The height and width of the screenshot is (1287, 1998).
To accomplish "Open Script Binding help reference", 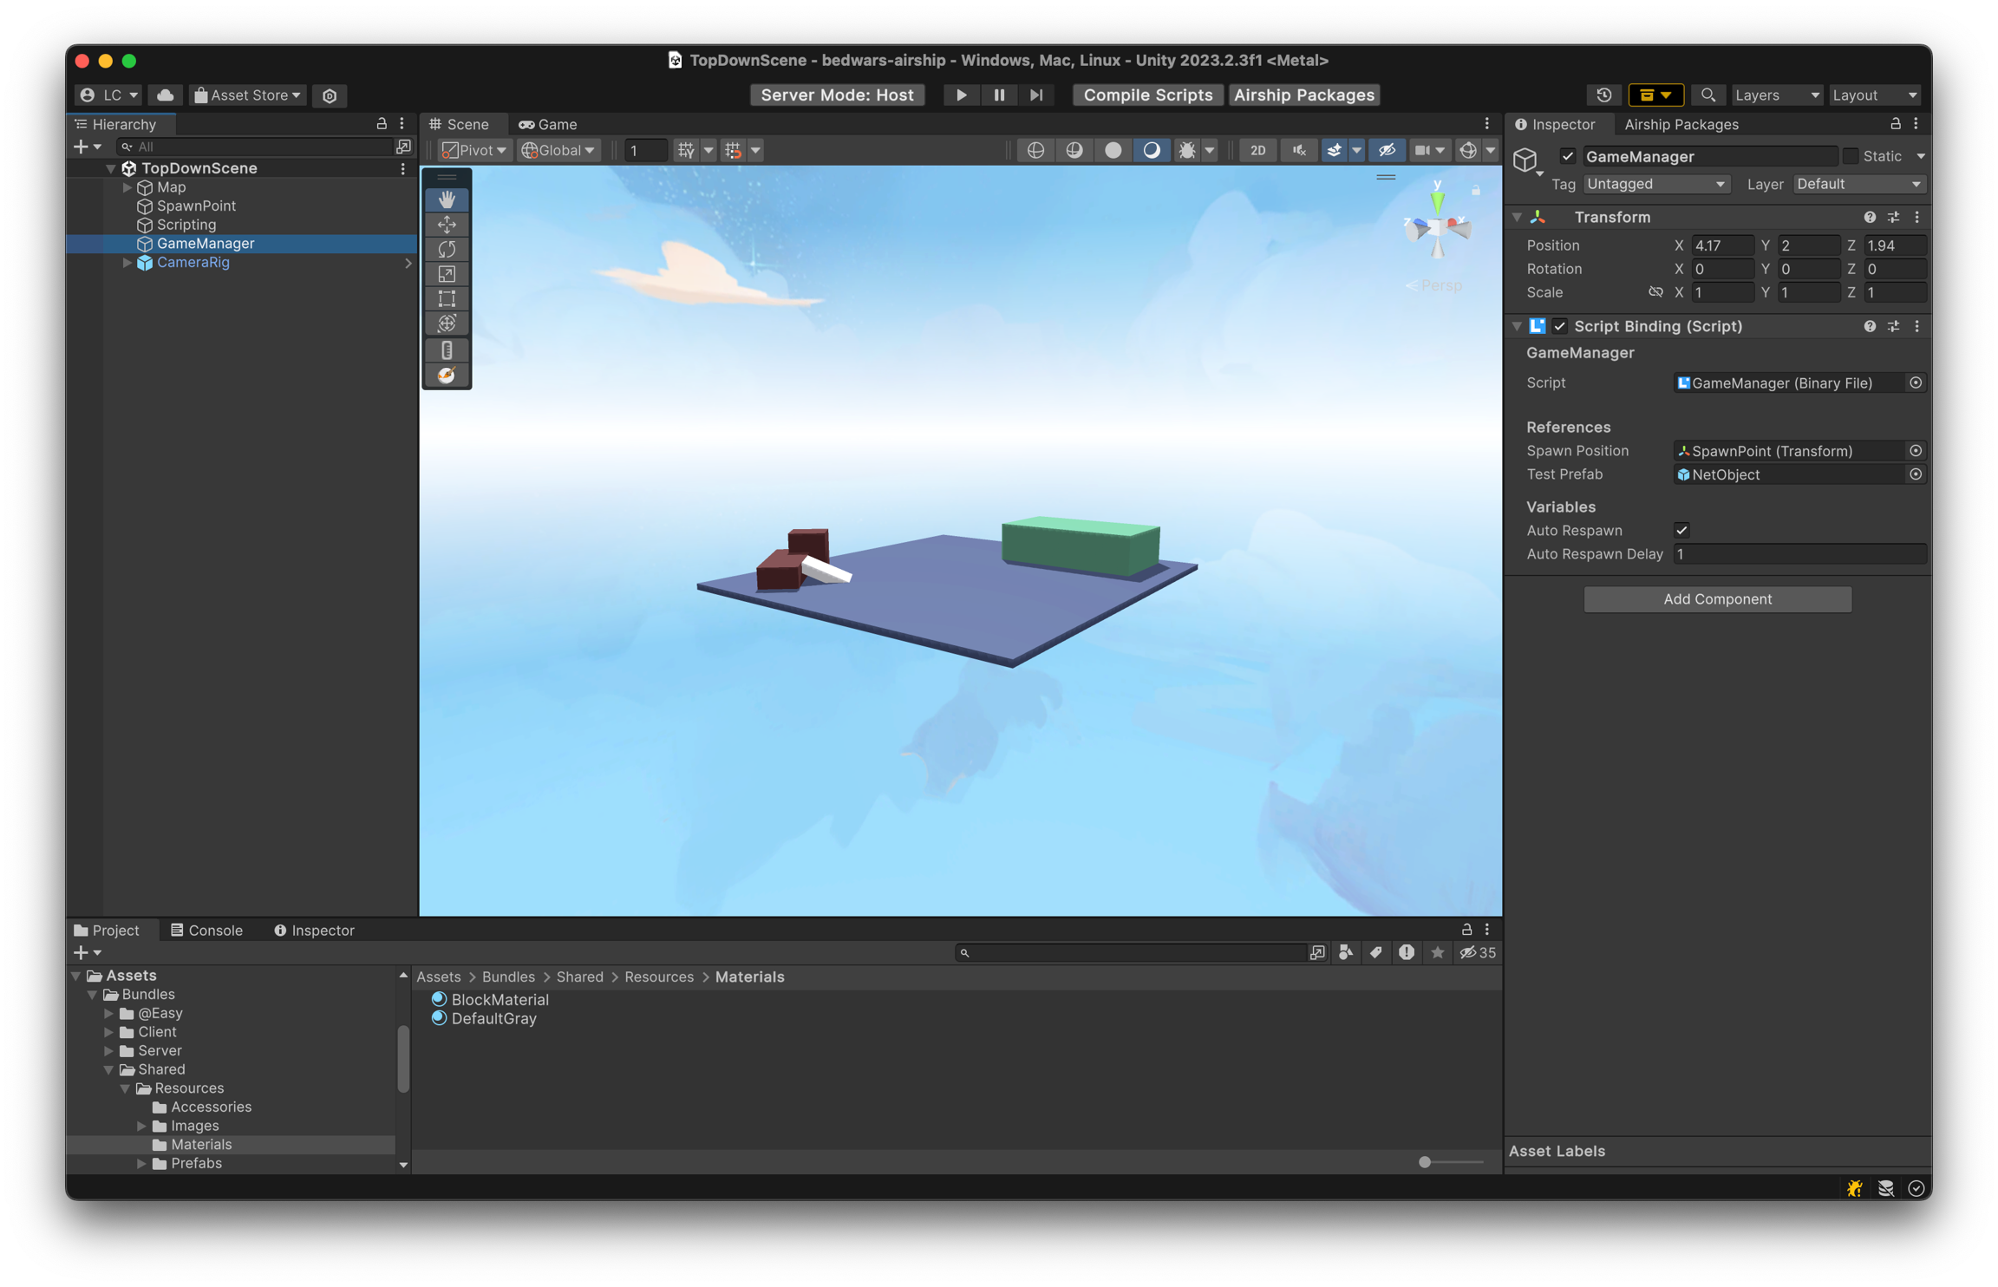I will pos(1869,326).
